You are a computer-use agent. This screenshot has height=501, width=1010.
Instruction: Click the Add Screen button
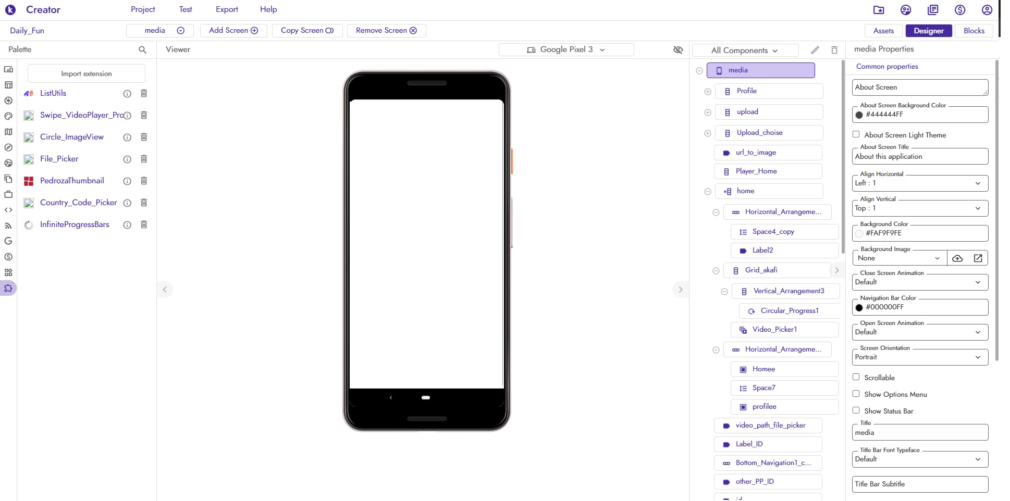pyautogui.click(x=233, y=30)
